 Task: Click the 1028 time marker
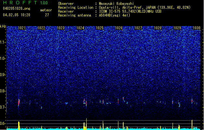click(158, 28)
